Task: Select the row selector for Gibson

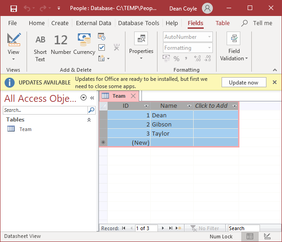Action: pos(103,124)
